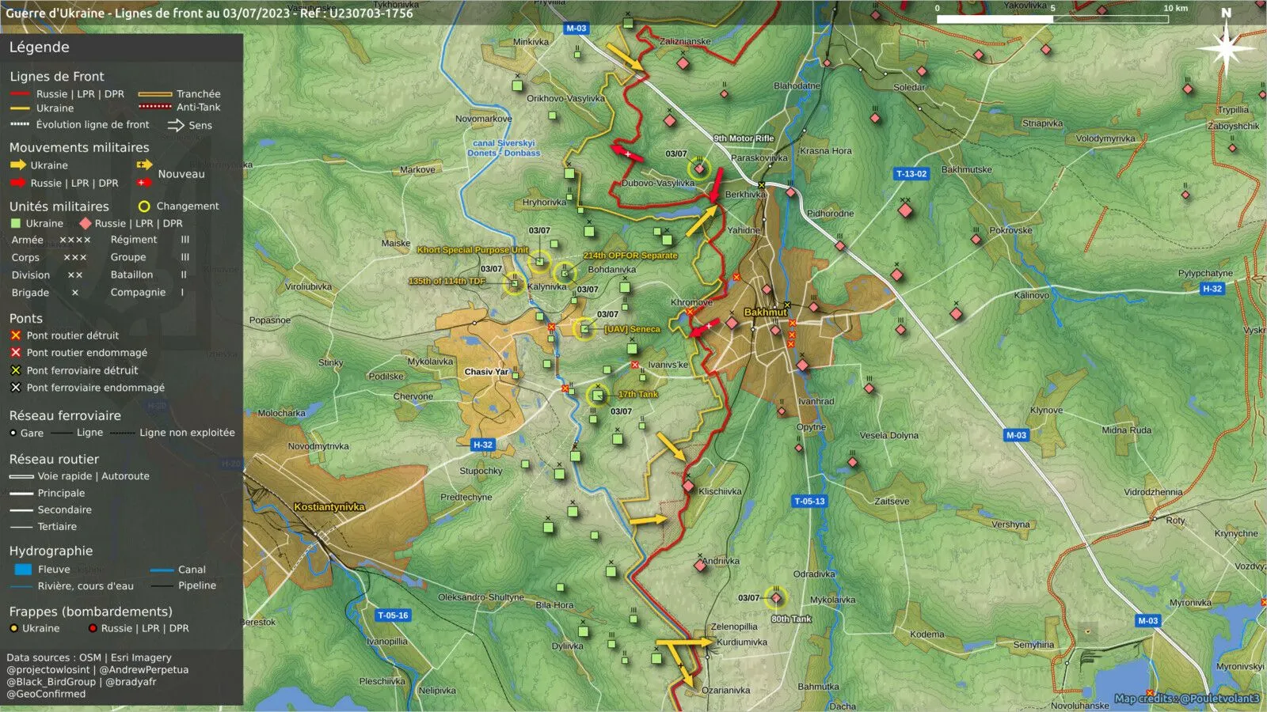Click the circled Khort Special Purpose Unit marker
Image resolution: width=1267 pixels, height=712 pixels.
coord(539,262)
